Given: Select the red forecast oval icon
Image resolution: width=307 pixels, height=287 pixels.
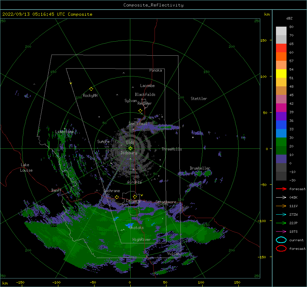Looking at the screenshot, I should tap(281, 248).
